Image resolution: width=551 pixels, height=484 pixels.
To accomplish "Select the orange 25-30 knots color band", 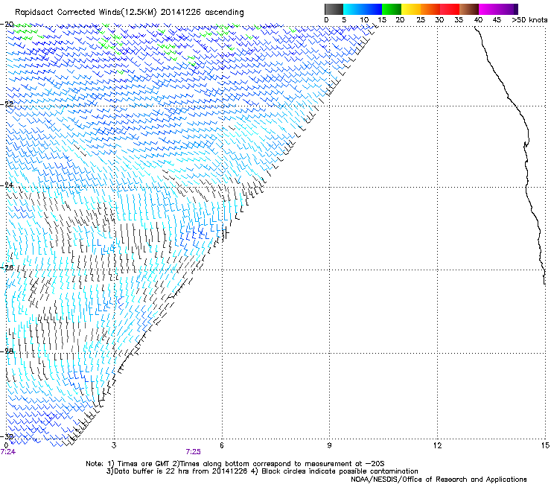I will pos(430,9).
